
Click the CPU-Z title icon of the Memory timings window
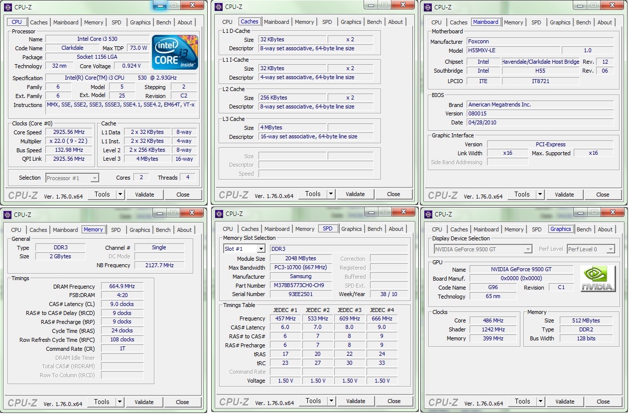[x=7, y=215]
